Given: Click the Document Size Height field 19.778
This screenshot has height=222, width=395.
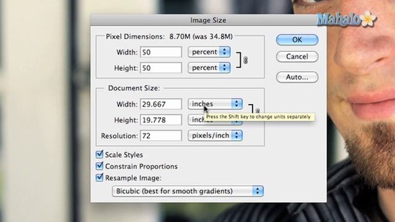Looking at the screenshot, I should 160,120.
